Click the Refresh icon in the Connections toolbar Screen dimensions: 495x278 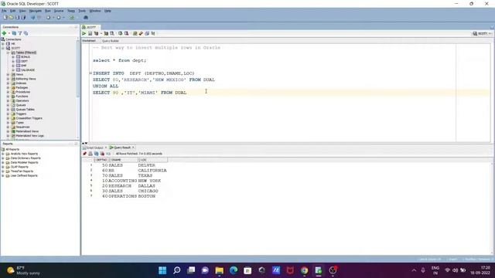point(14,33)
